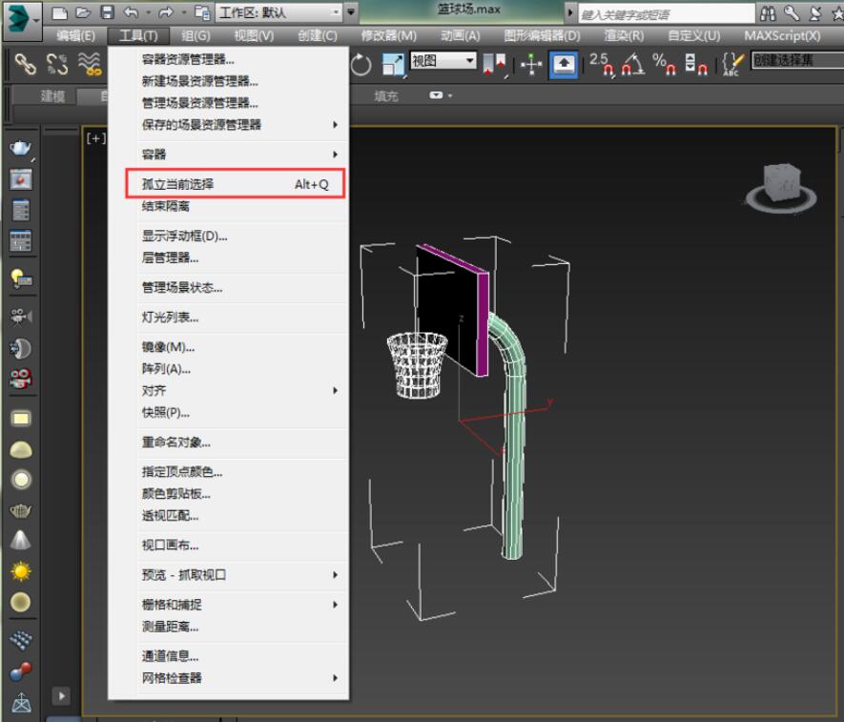This screenshot has height=722, width=844.
Task: Toggle the percent snap button
Action: [x=663, y=64]
